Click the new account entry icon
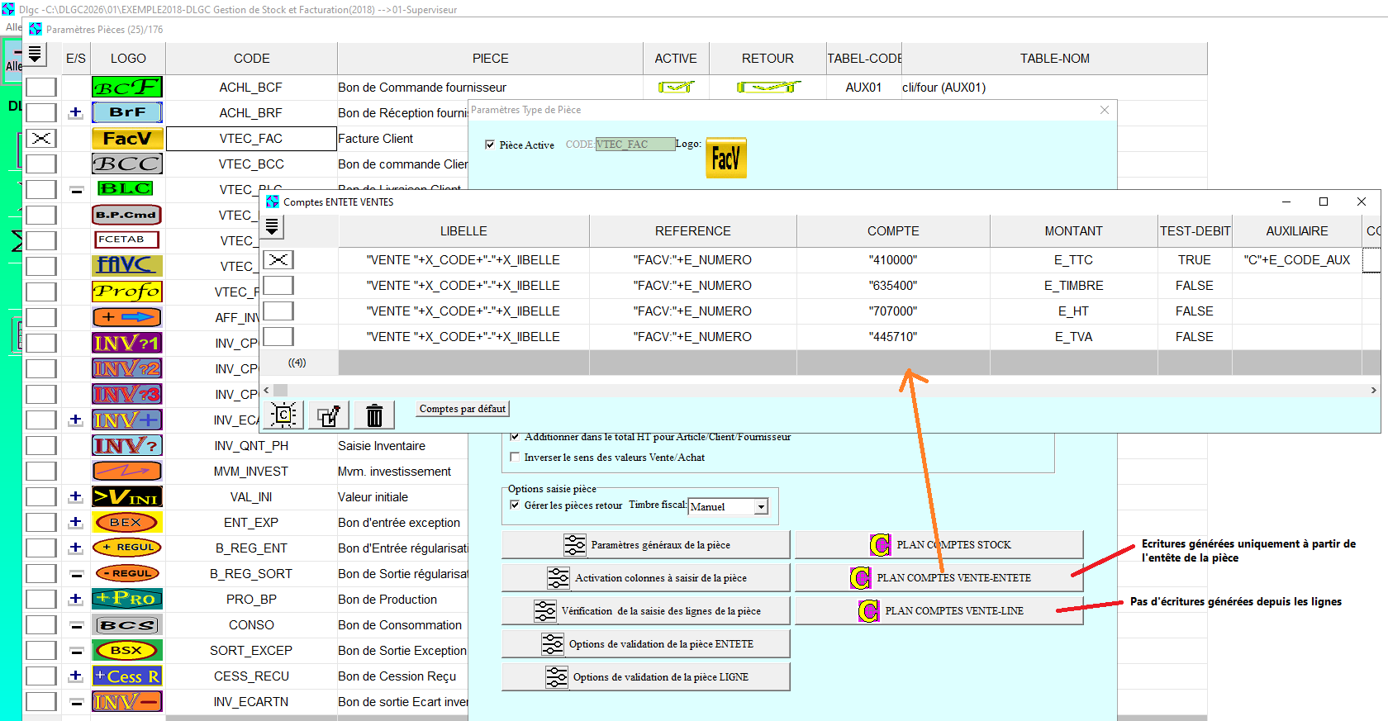This screenshot has height=721, width=1388. click(283, 415)
